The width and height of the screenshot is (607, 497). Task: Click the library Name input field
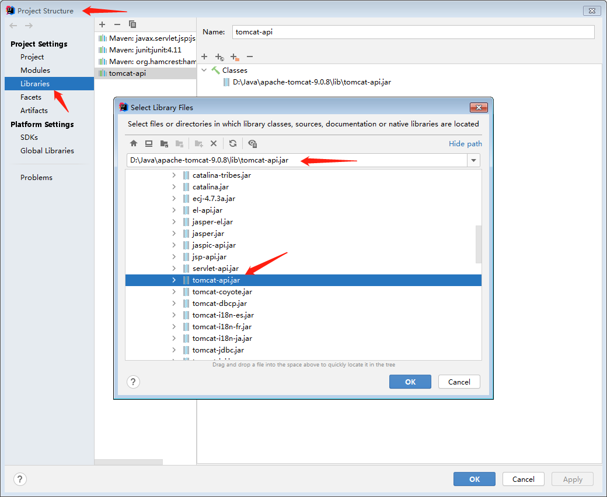(x=413, y=32)
